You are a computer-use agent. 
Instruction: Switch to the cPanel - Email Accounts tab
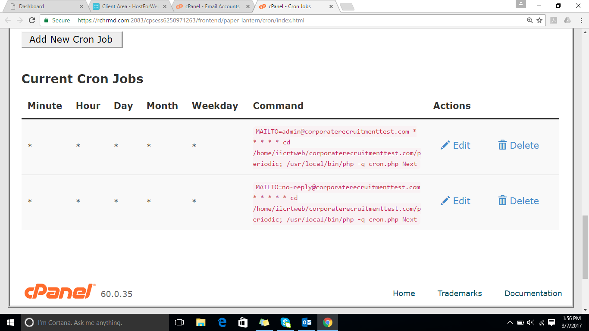click(211, 6)
